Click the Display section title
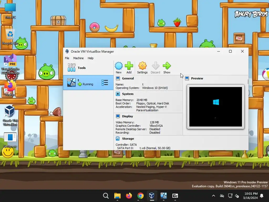Viewport: 269px width, 202px height. pyautogui.click(x=127, y=116)
